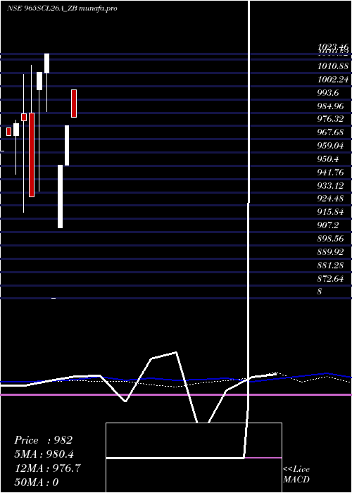Select the white candle spanning 950 to 907
Image resolution: width=352 pixels, height=493 pixels.
60,196
